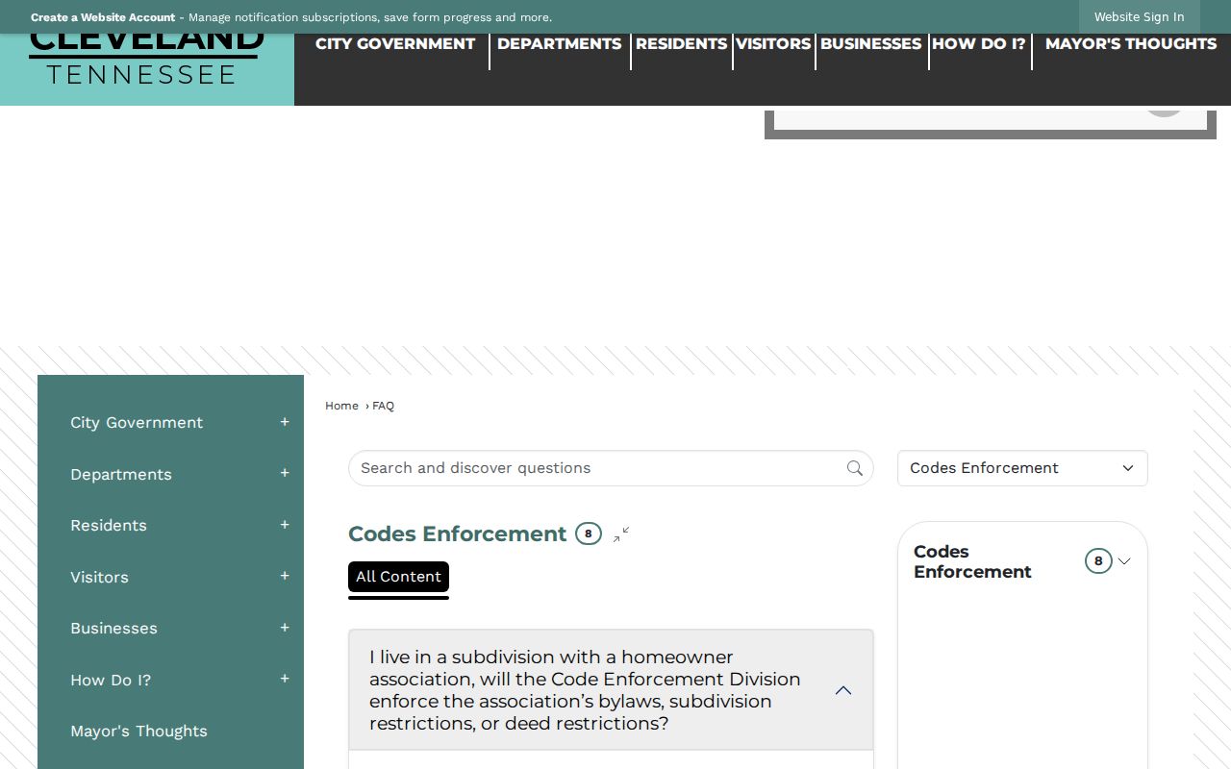Open Visitors sidebar link

click(x=99, y=577)
